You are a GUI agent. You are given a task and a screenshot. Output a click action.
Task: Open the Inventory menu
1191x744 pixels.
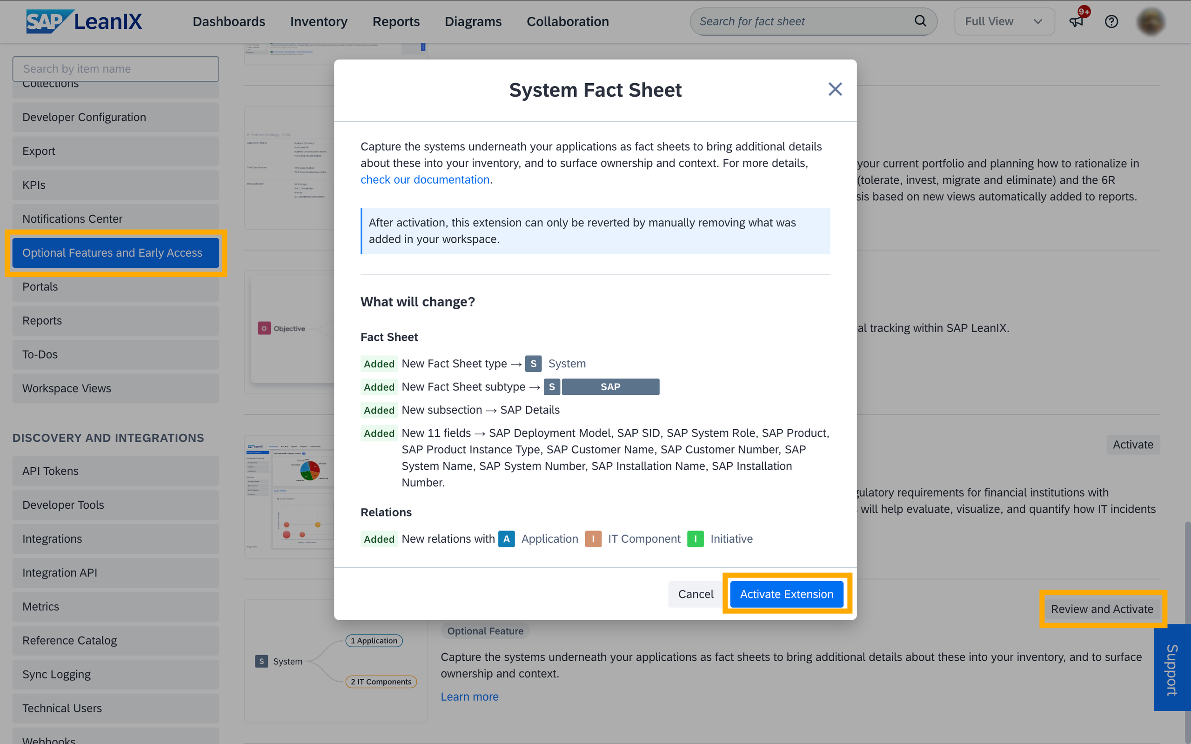click(x=318, y=22)
